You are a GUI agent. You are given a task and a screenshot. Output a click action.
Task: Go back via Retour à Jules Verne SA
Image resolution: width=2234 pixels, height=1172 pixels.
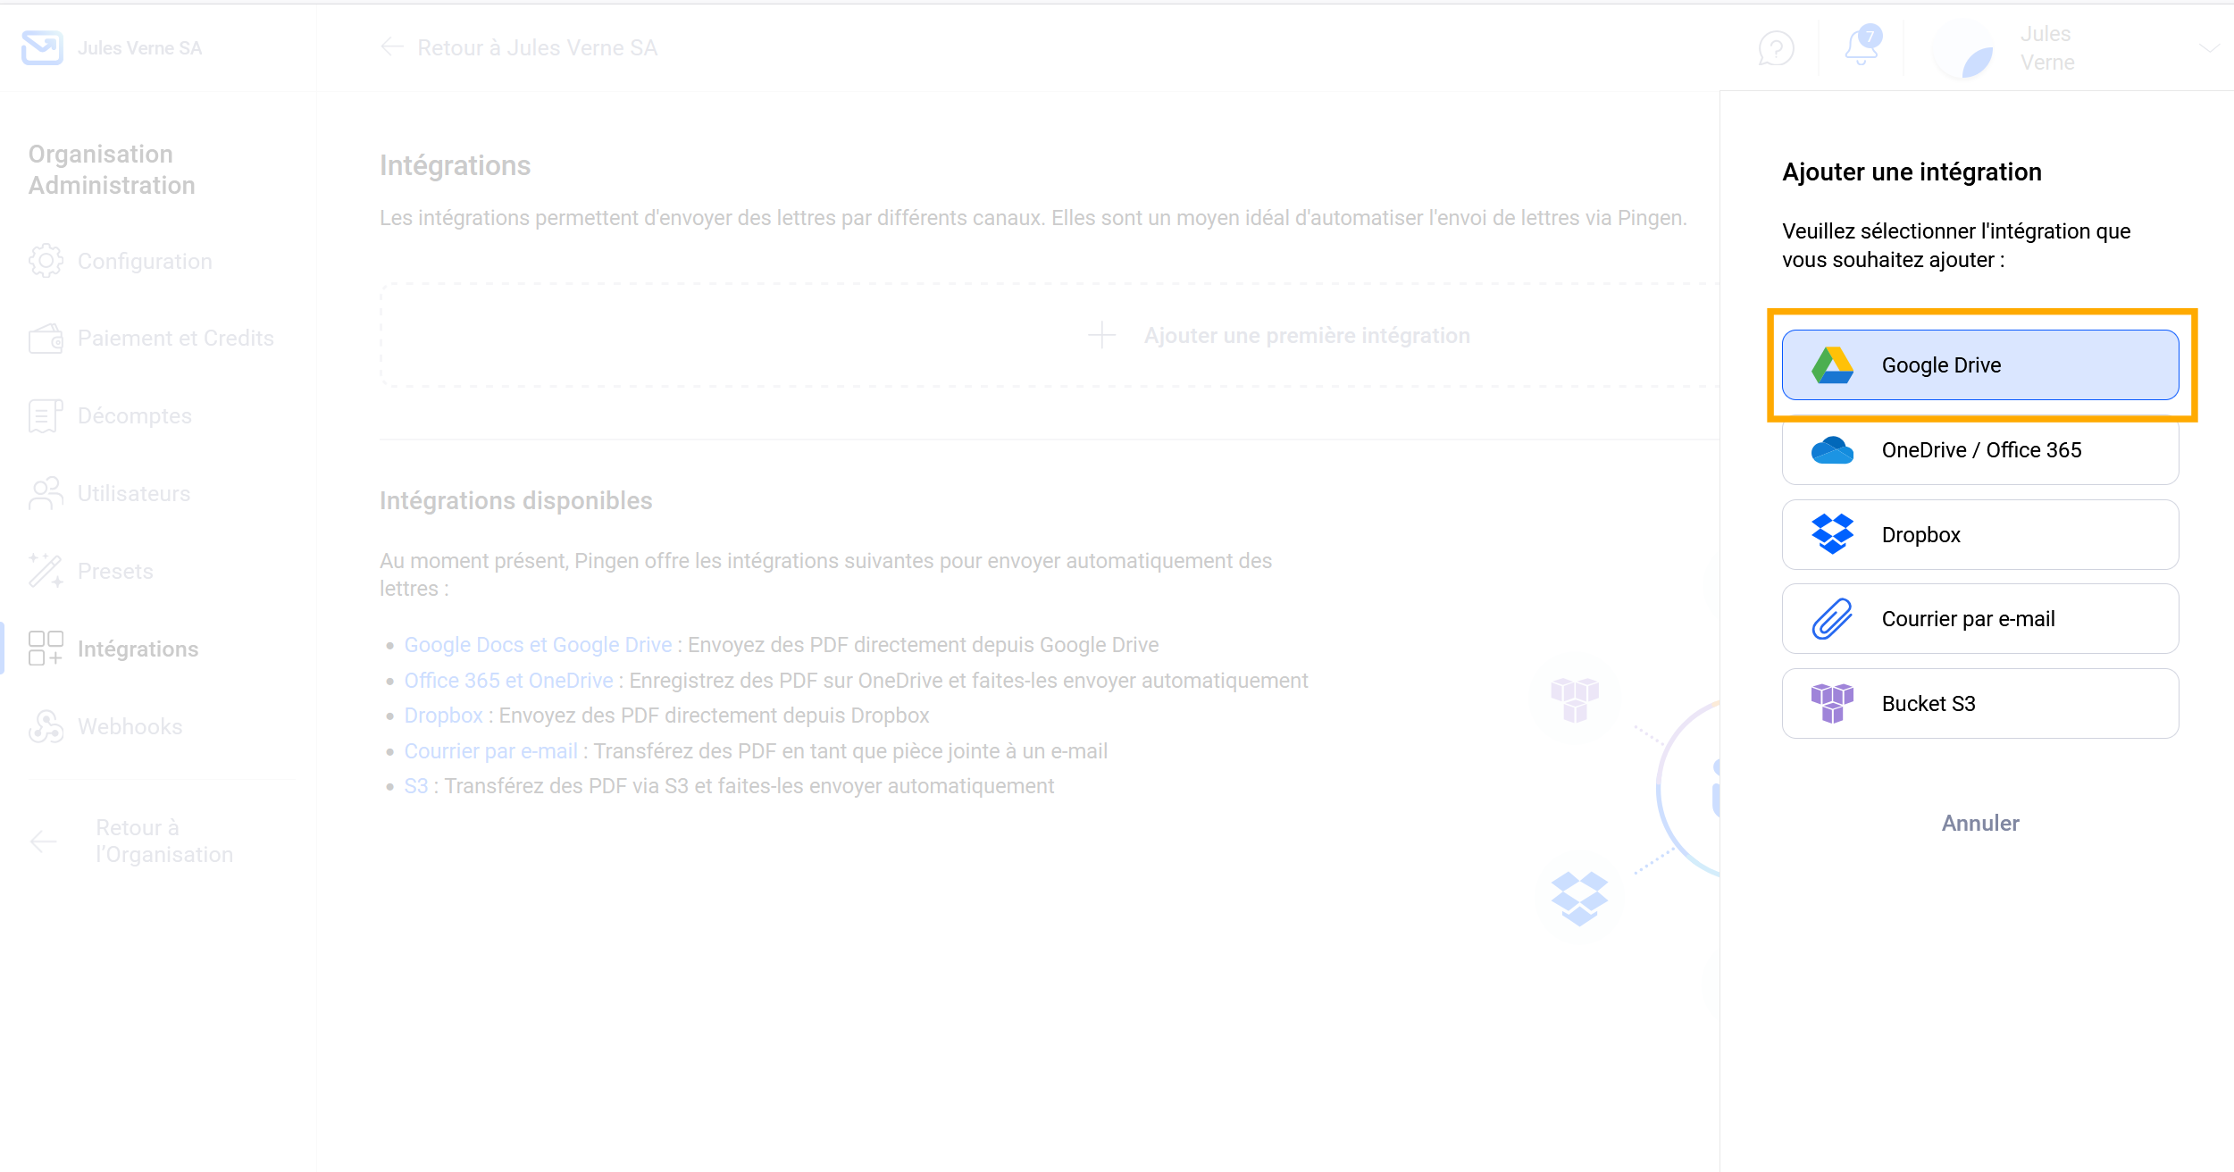point(519,48)
